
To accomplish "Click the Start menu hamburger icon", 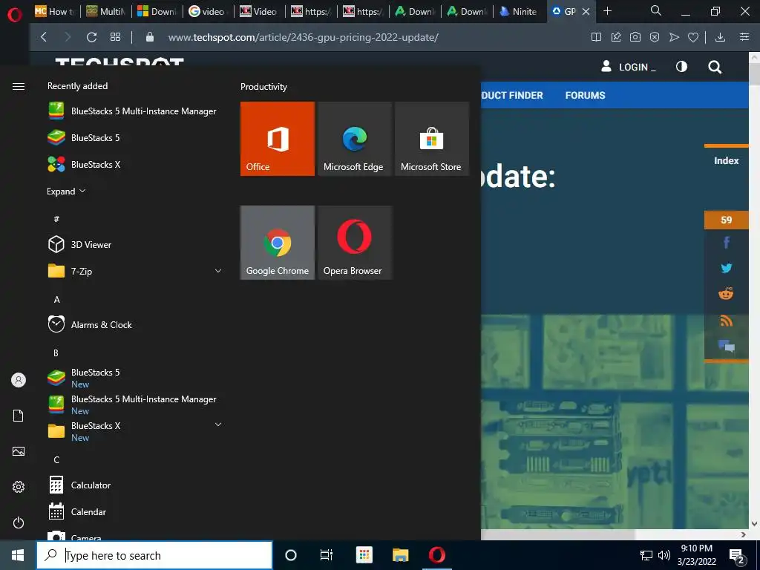I will coord(19,86).
